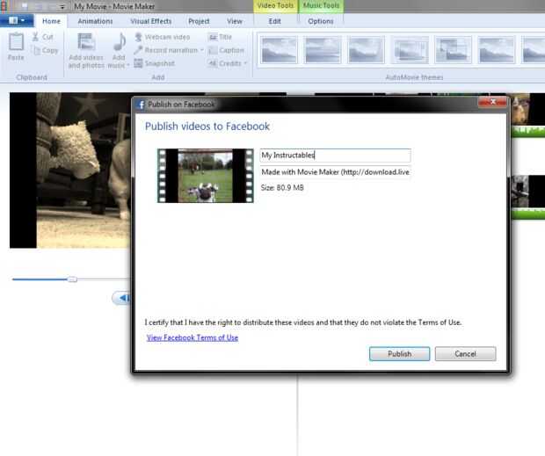The width and height of the screenshot is (545, 456).
Task: Open Music Tools Options tab
Action: [x=321, y=21]
